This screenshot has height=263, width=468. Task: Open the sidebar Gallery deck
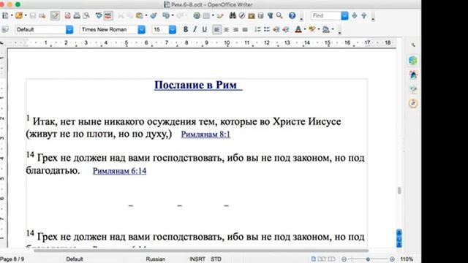coord(413,89)
